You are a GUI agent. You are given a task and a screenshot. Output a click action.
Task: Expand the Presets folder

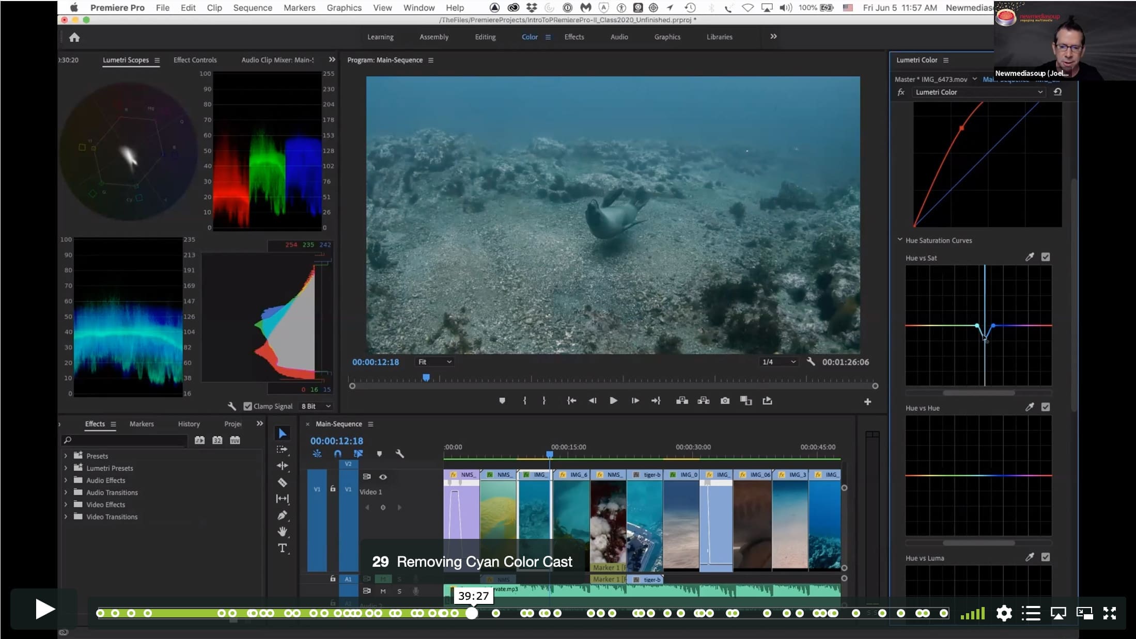click(66, 456)
